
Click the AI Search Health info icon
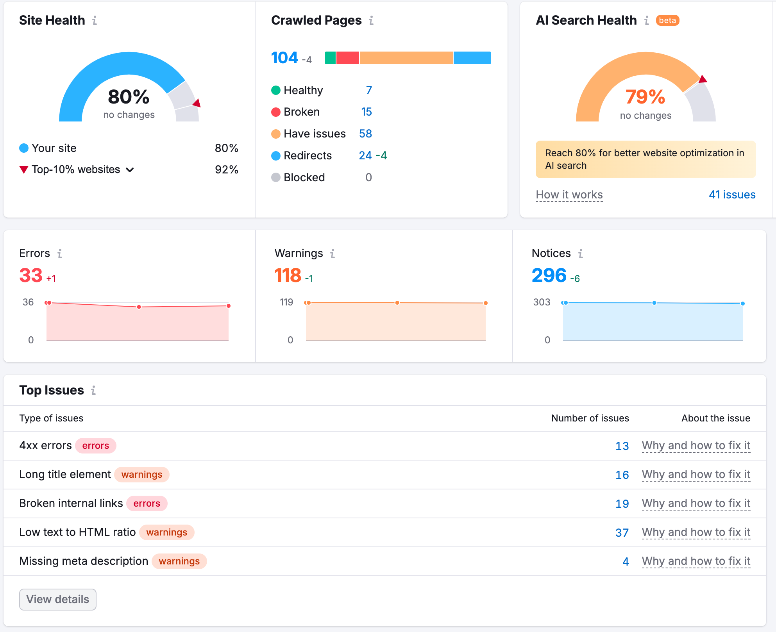coord(647,20)
